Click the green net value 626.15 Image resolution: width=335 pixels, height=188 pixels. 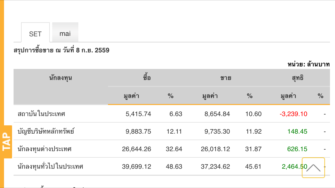click(297, 149)
